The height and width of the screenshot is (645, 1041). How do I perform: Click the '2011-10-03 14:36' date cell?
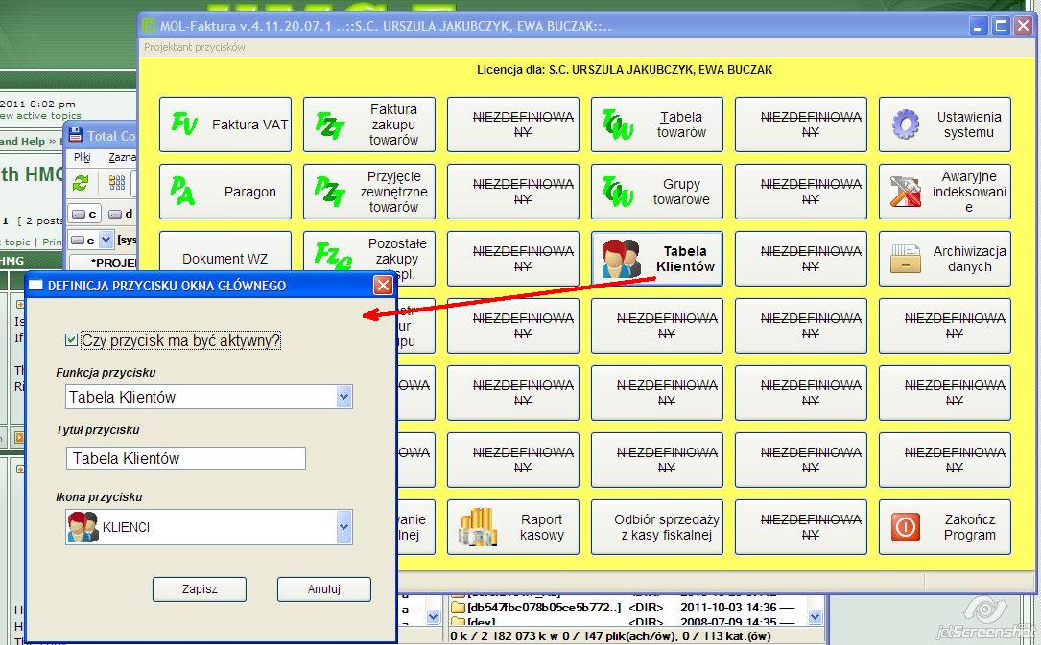[x=728, y=608]
